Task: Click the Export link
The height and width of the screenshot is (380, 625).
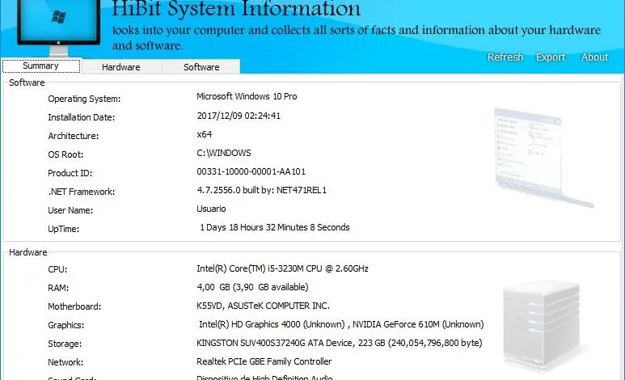Action: (551, 57)
